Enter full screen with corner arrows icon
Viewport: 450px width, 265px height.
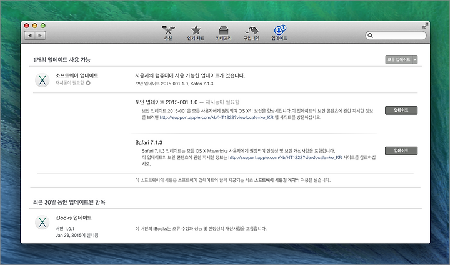click(x=425, y=26)
